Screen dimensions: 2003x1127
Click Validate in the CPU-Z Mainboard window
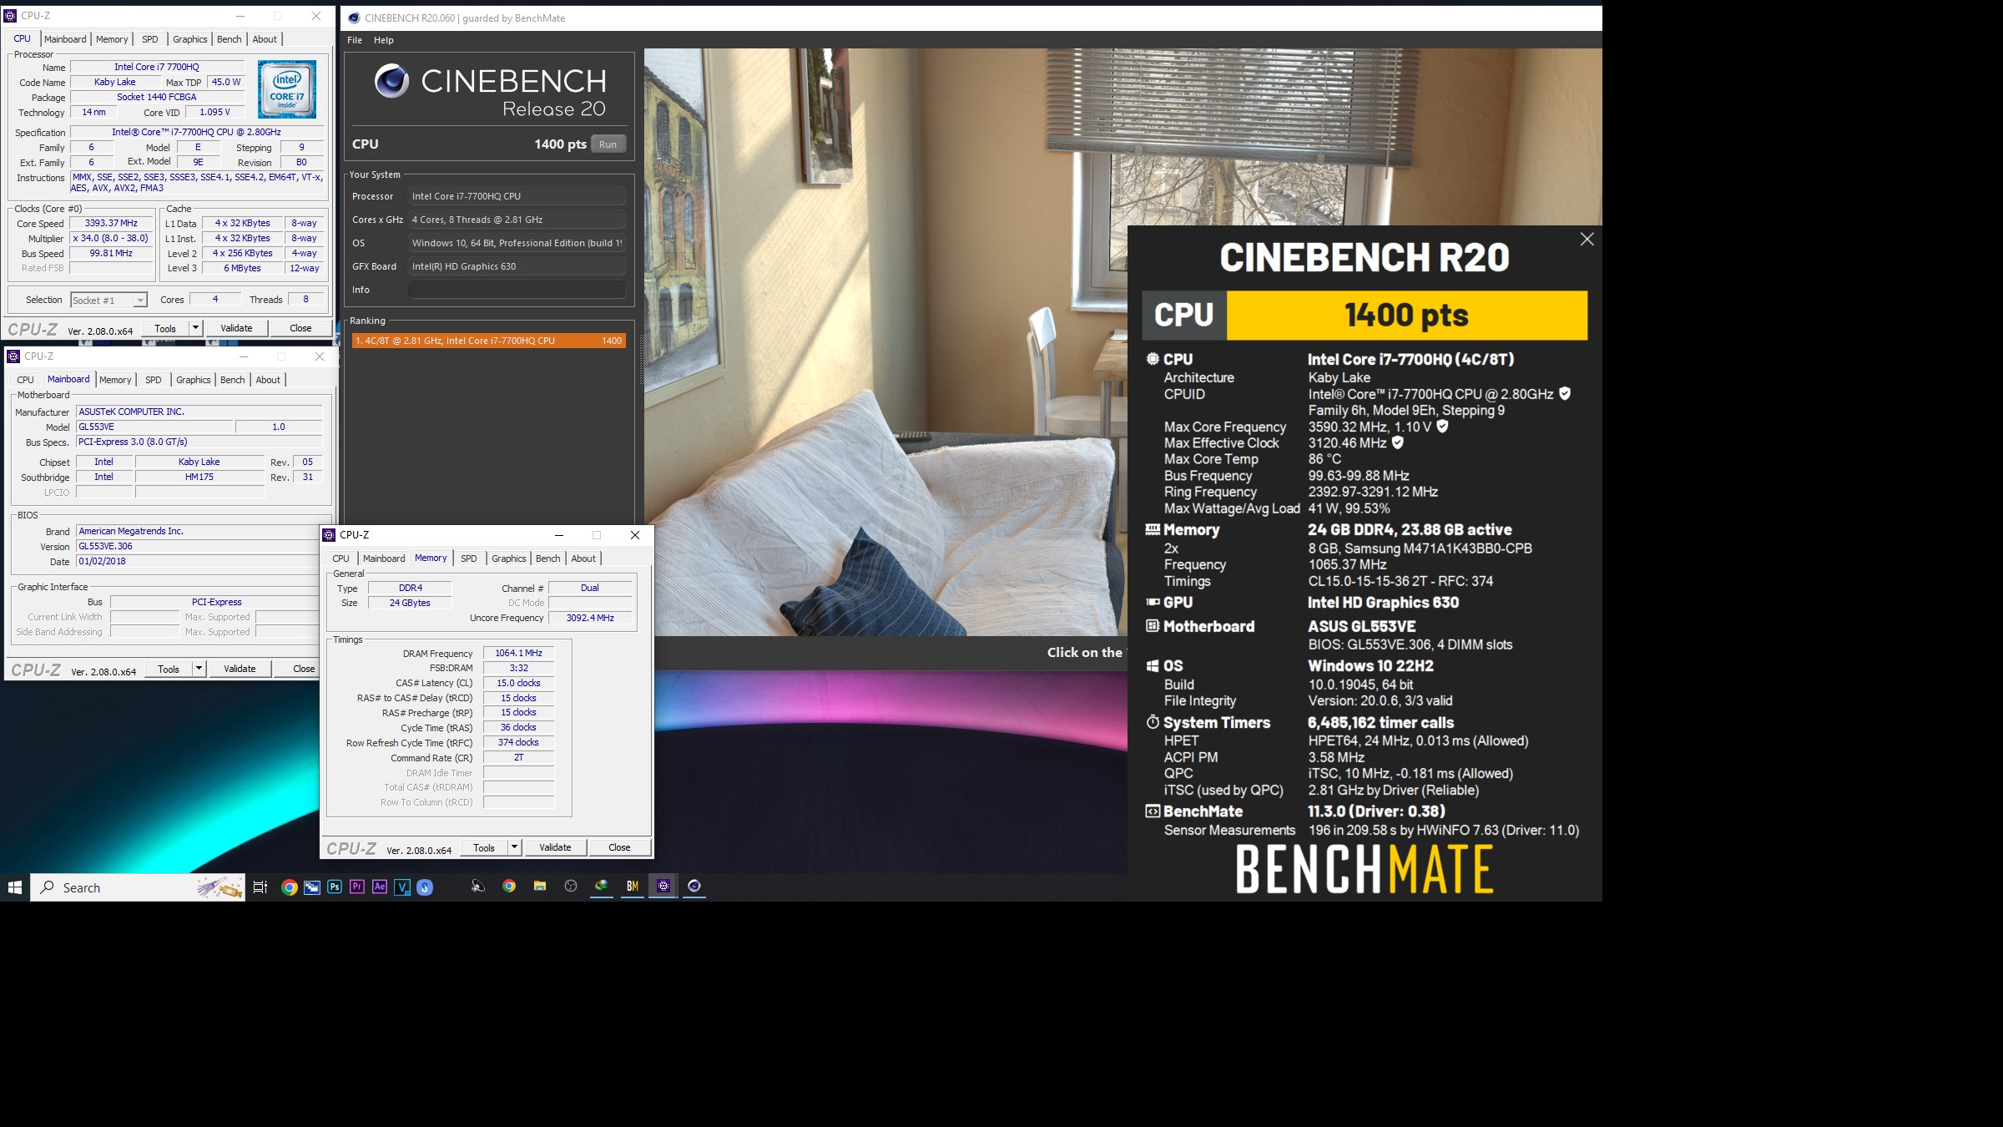[240, 669]
